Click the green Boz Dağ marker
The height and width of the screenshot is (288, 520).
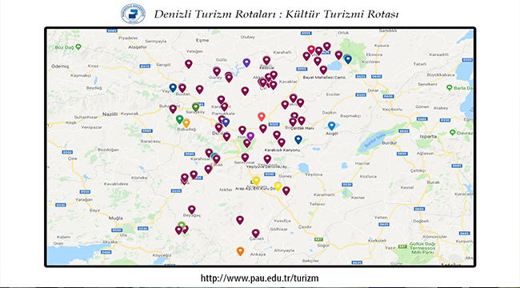78,46
